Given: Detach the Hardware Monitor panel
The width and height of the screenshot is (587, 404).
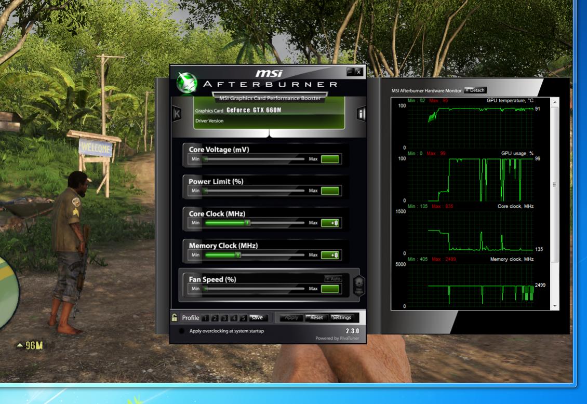Looking at the screenshot, I should tap(475, 90).
